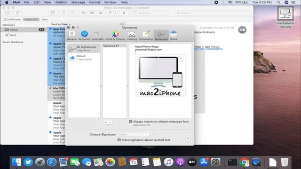
Task: Open Messages from the Dock
Action: click(87, 162)
